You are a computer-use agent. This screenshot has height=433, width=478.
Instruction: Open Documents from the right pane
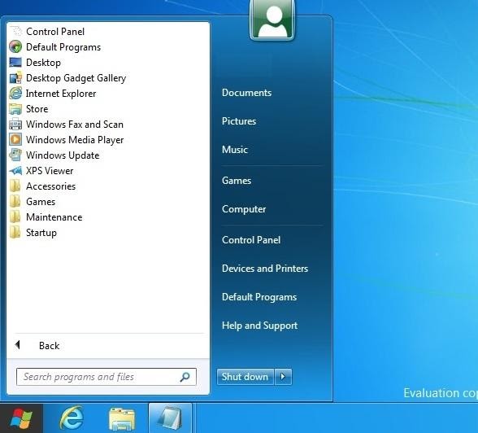tap(246, 93)
